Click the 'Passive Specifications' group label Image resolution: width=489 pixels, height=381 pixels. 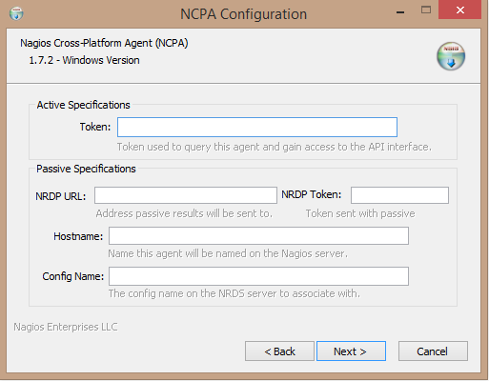pyautogui.click(x=86, y=169)
